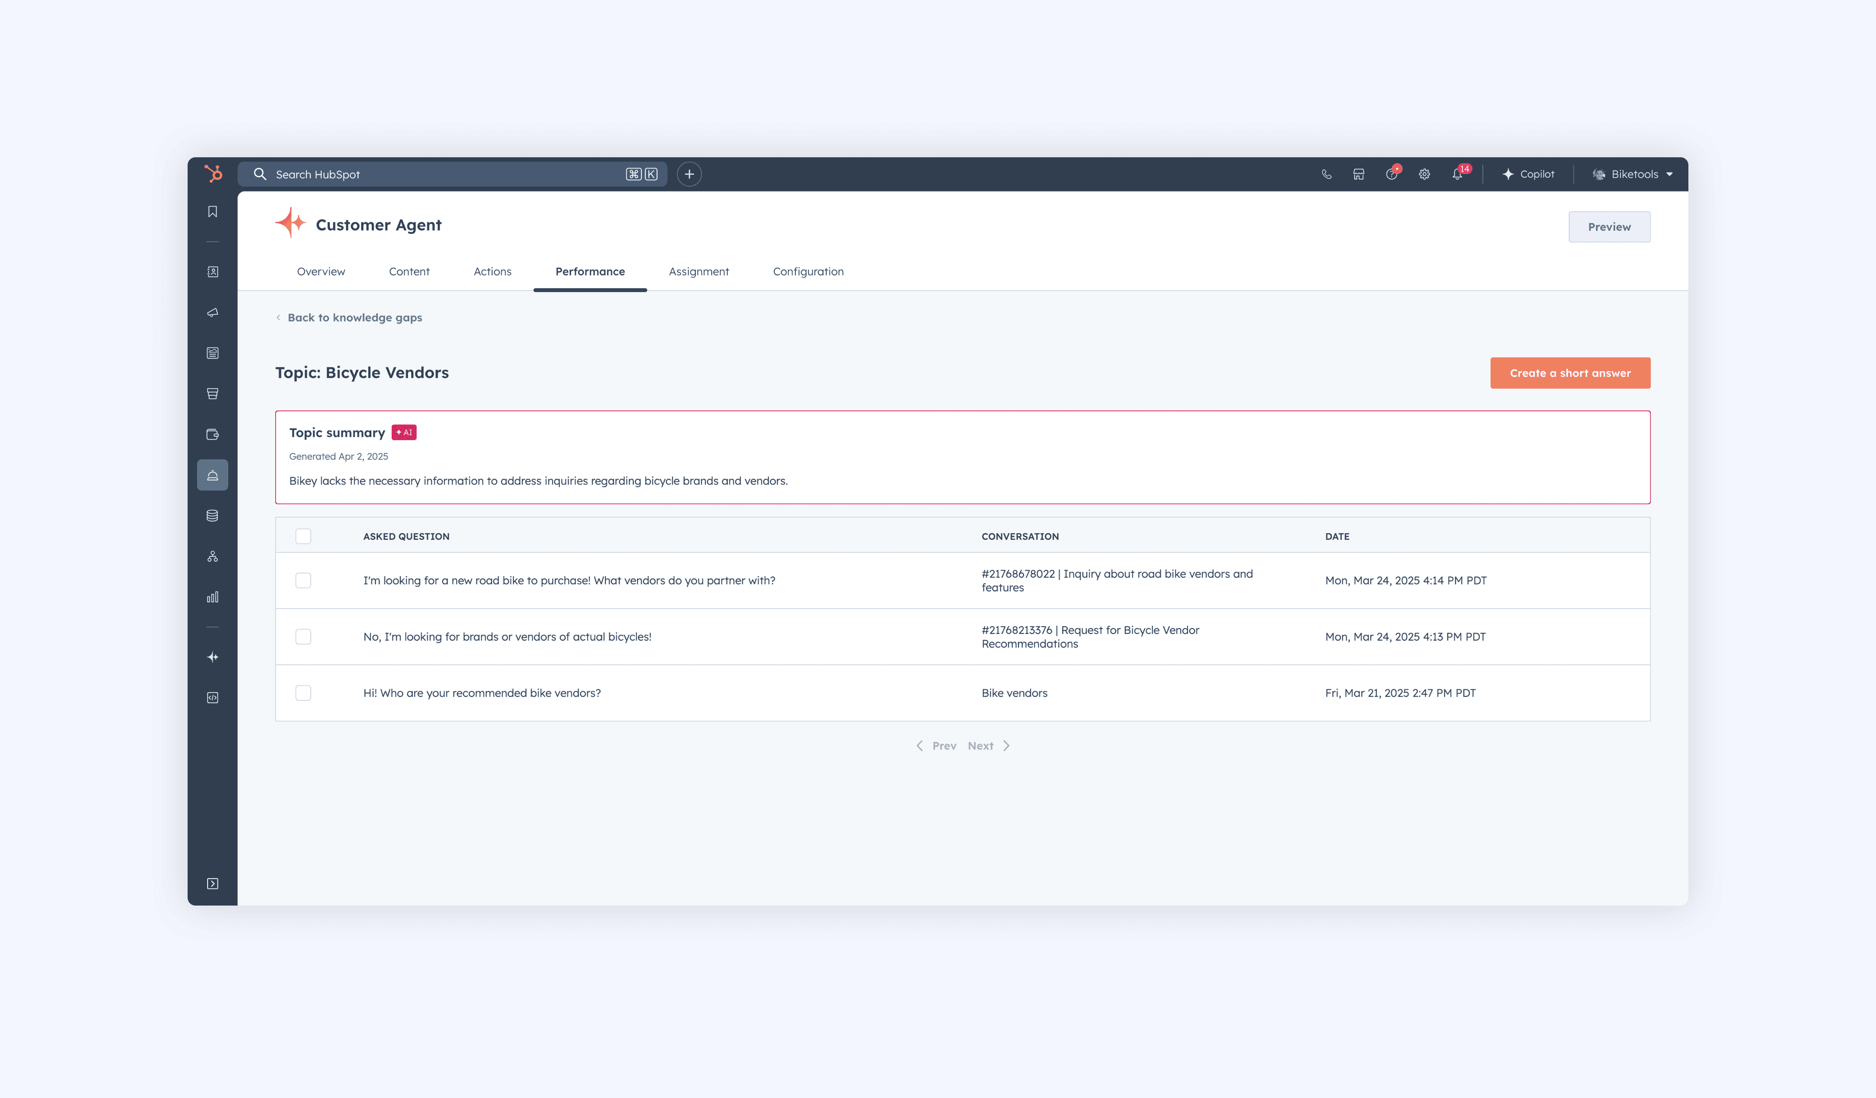Click Create a short answer button
The image size is (1876, 1098).
pyautogui.click(x=1569, y=373)
